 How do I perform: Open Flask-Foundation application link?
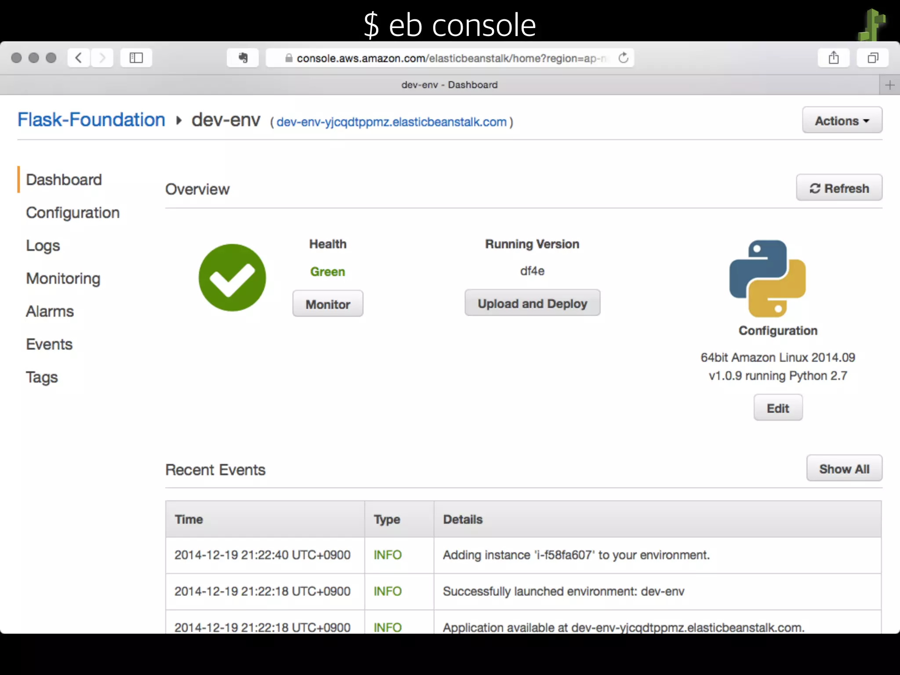point(91,120)
